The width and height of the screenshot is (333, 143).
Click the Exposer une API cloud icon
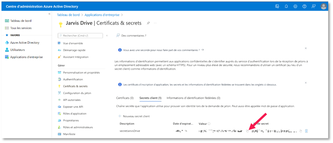pos(59,107)
